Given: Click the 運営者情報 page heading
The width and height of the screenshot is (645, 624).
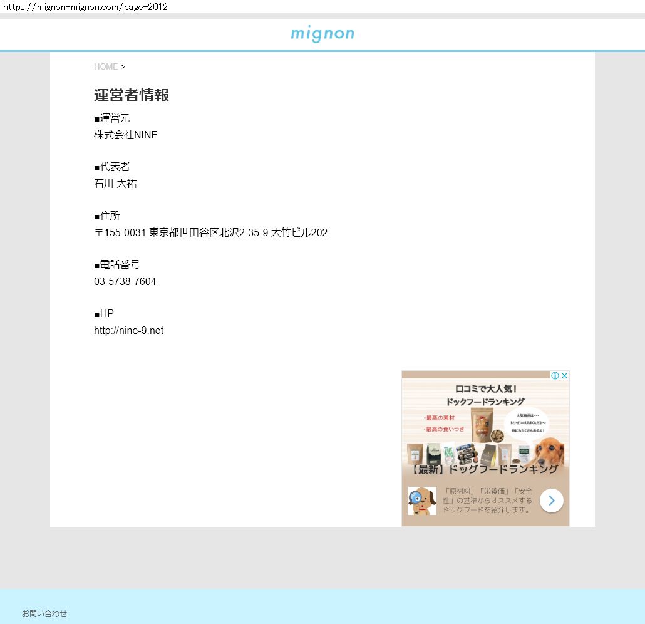Looking at the screenshot, I should click(x=132, y=95).
